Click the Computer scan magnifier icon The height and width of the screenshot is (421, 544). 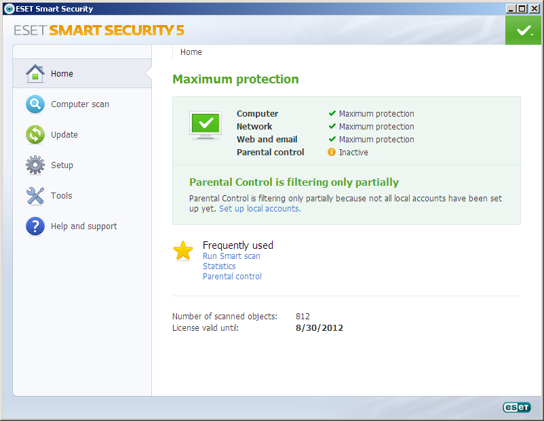(35, 104)
